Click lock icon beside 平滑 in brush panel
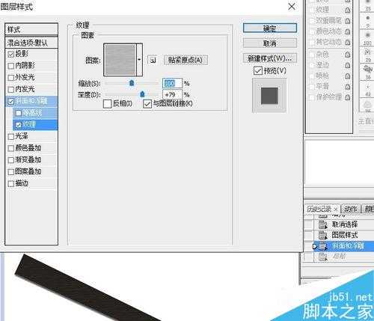 coord(347,87)
